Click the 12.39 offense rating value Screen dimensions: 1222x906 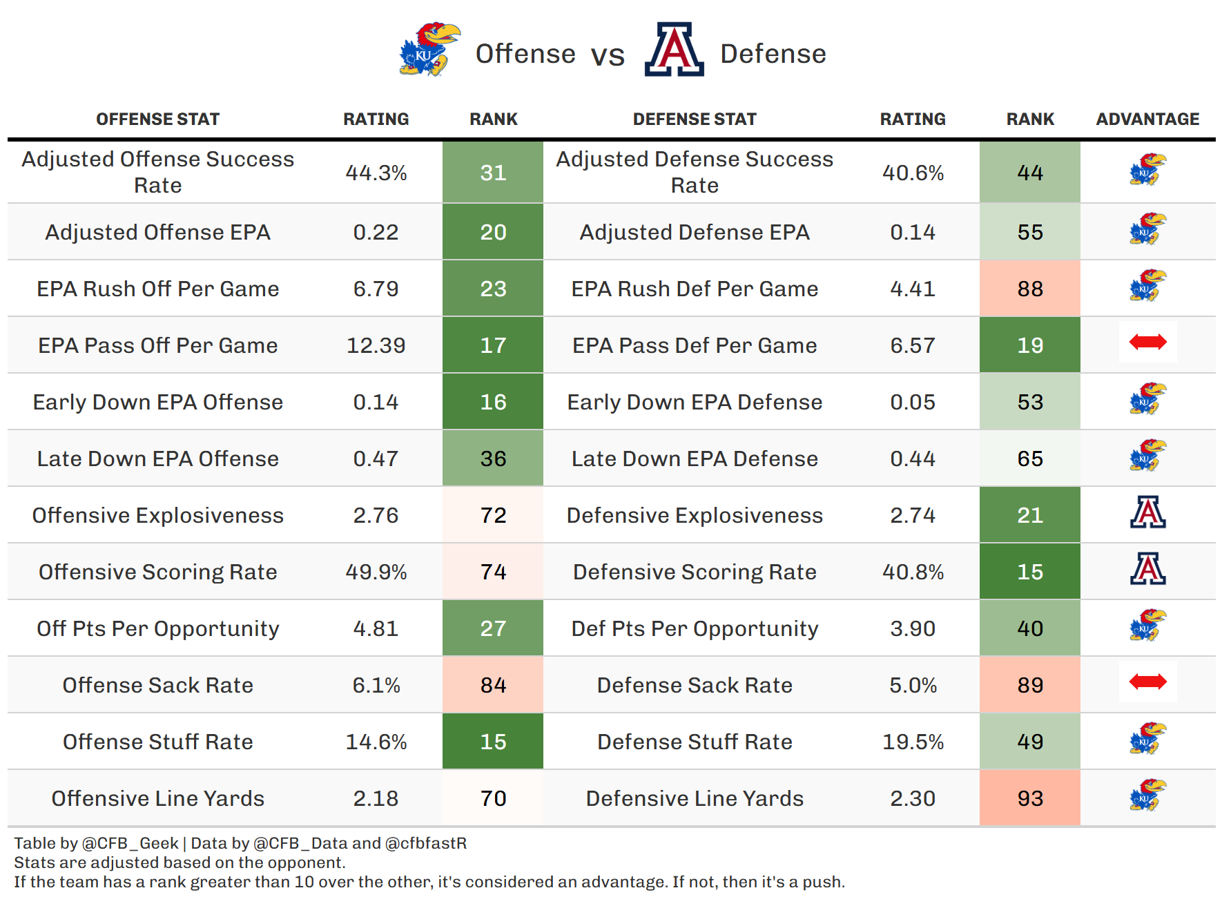coord(376,345)
